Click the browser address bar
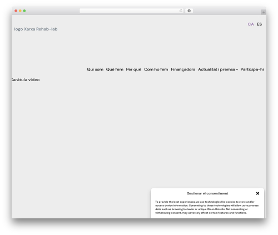Image resolution: width=278 pixels, height=235 pixels. click(132, 11)
